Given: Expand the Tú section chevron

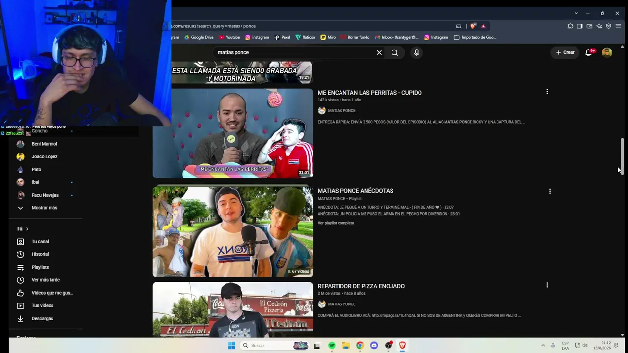Looking at the screenshot, I should pyautogui.click(x=27, y=229).
